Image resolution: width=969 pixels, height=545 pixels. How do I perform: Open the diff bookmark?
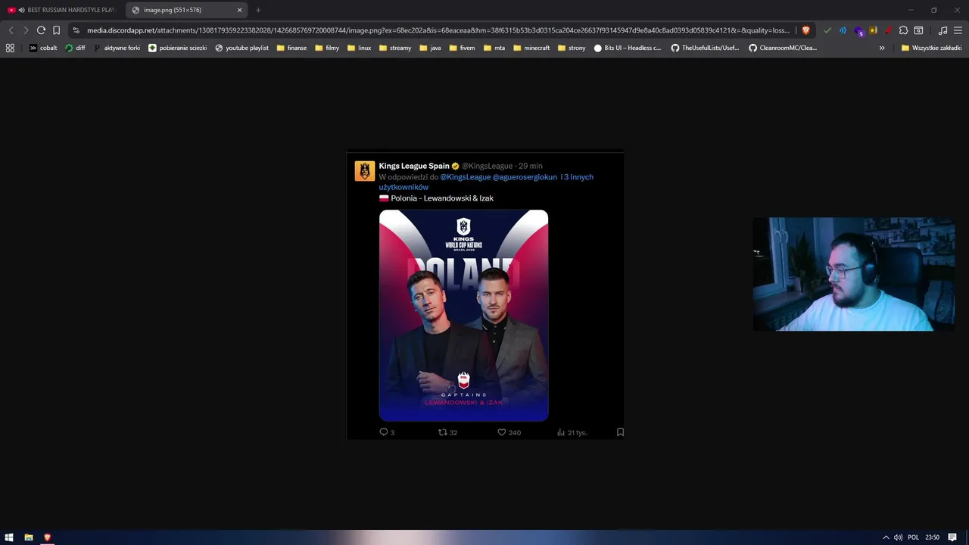tap(75, 48)
